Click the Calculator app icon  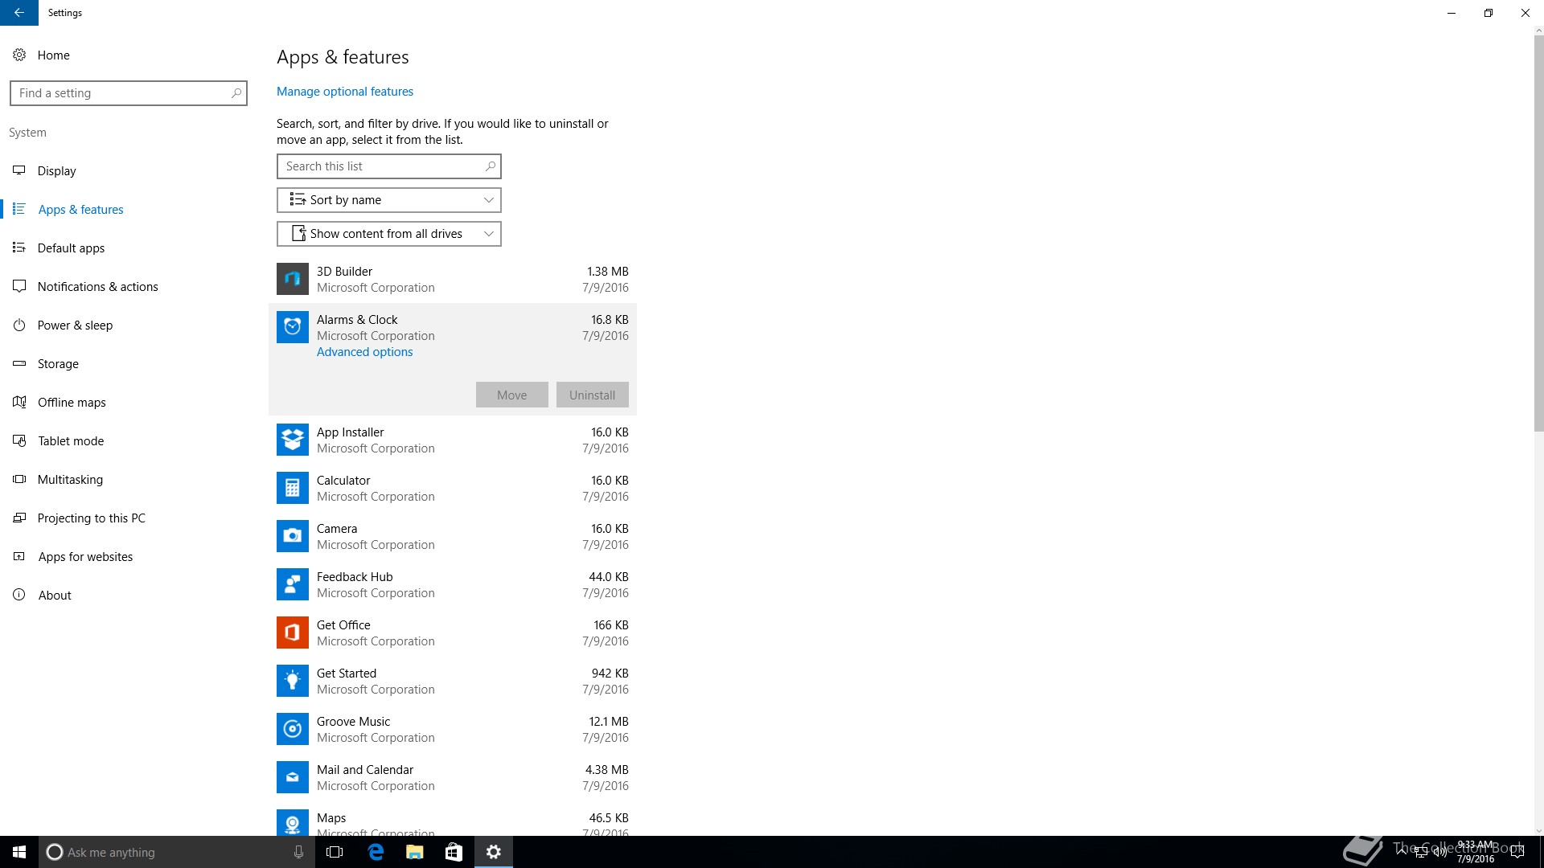(x=293, y=488)
